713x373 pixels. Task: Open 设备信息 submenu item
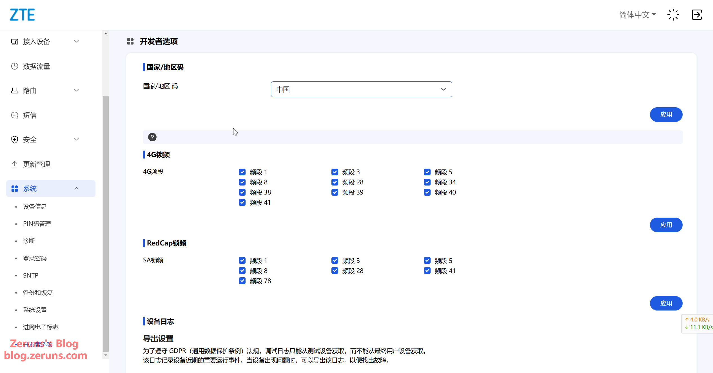[x=35, y=207]
